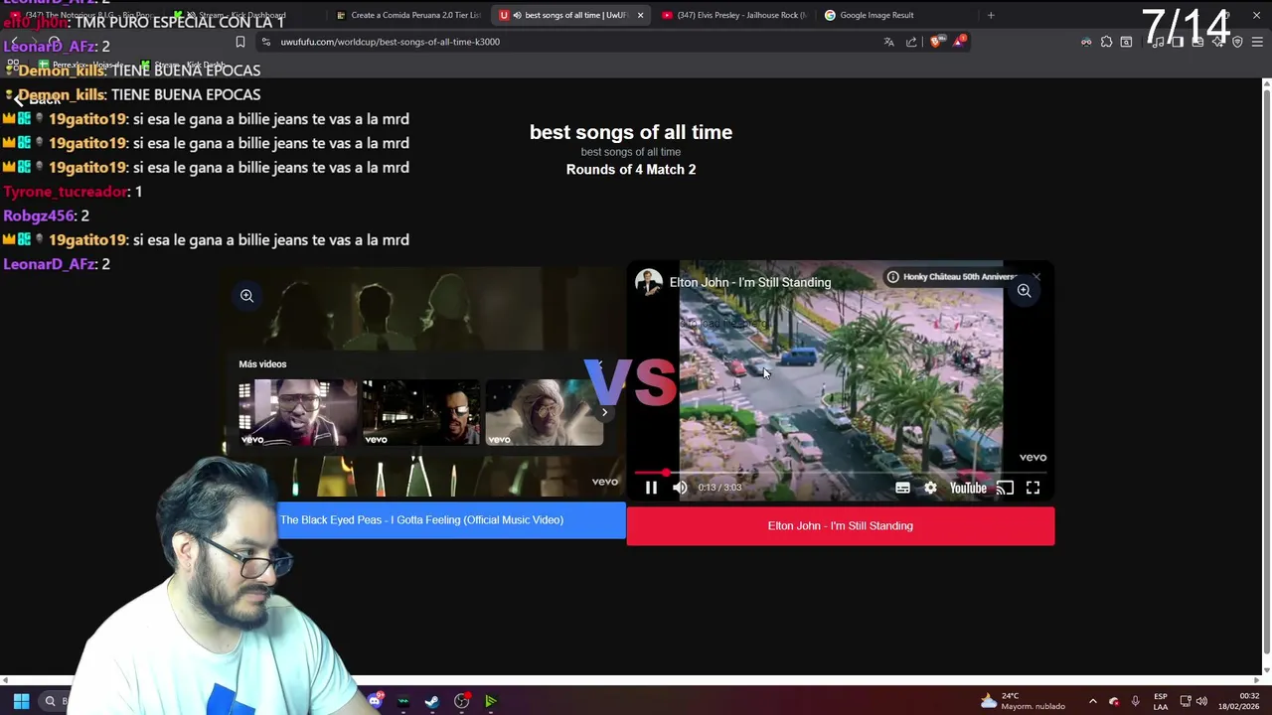Play the first suggested video under Más videos
This screenshot has height=715, width=1272.
tap(297, 412)
